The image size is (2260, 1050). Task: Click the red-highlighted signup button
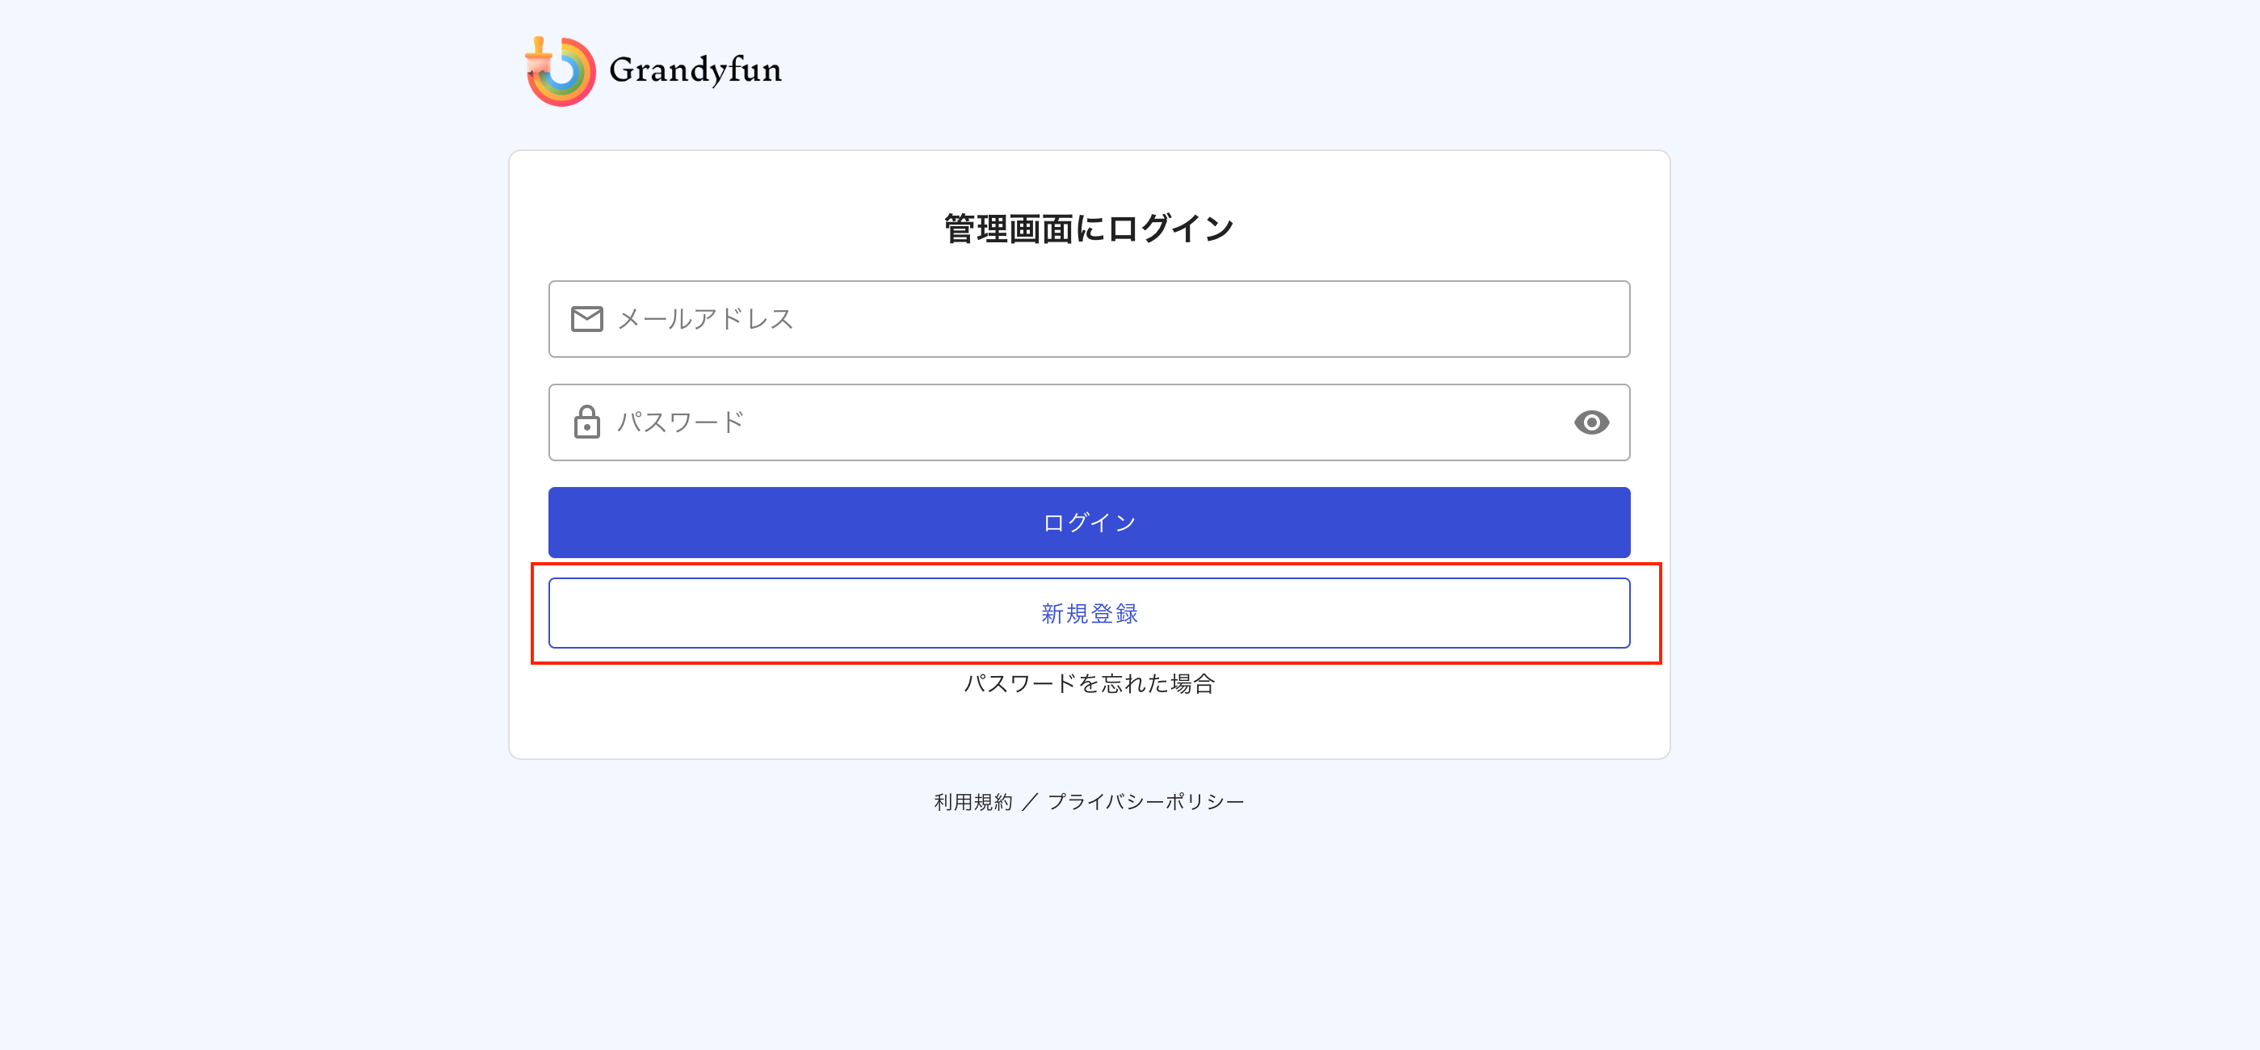coord(1089,612)
